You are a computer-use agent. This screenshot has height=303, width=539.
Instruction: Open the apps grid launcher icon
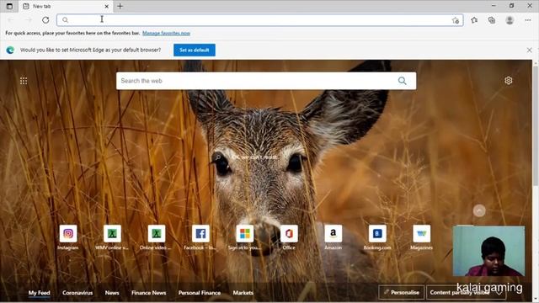pos(24,81)
